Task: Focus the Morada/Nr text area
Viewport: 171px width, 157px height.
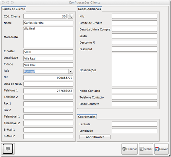Action: 48,37
